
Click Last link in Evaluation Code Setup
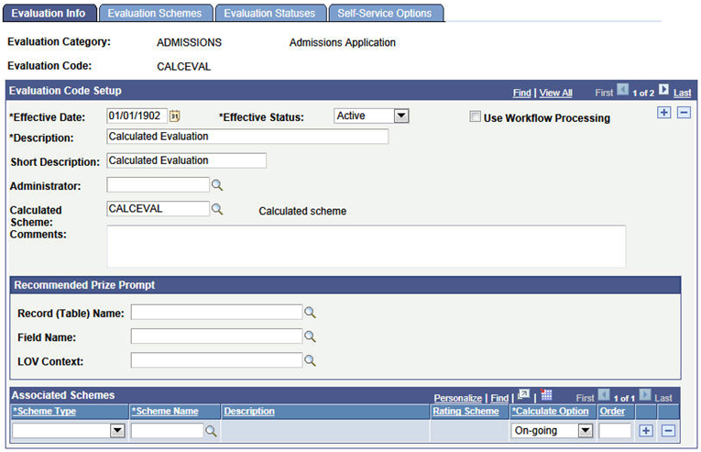tap(683, 93)
